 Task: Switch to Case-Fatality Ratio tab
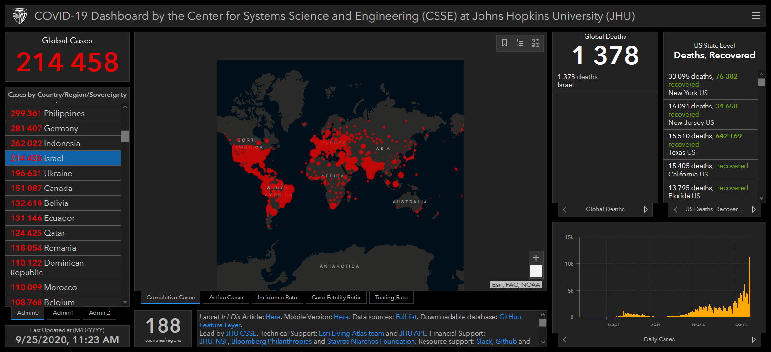pyautogui.click(x=336, y=298)
